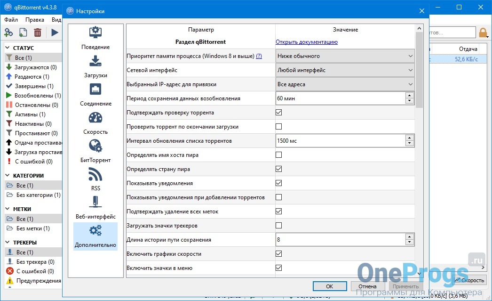Show Остановлены (0) torrents
Viewport: 492px width, 301px height.
[33, 105]
